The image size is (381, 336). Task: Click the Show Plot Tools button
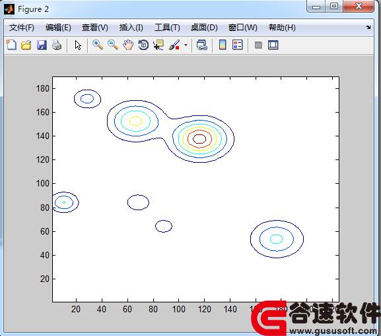click(x=273, y=45)
